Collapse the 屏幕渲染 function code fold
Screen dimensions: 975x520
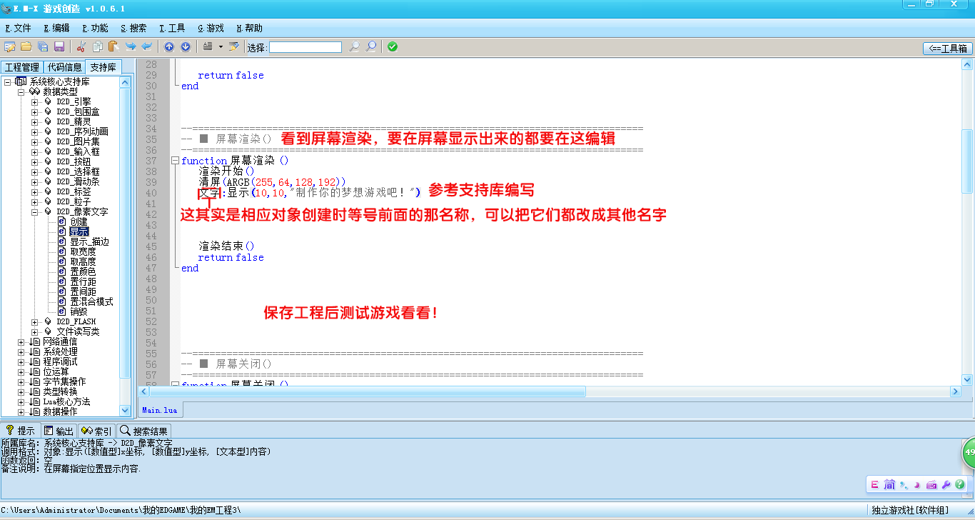176,161
